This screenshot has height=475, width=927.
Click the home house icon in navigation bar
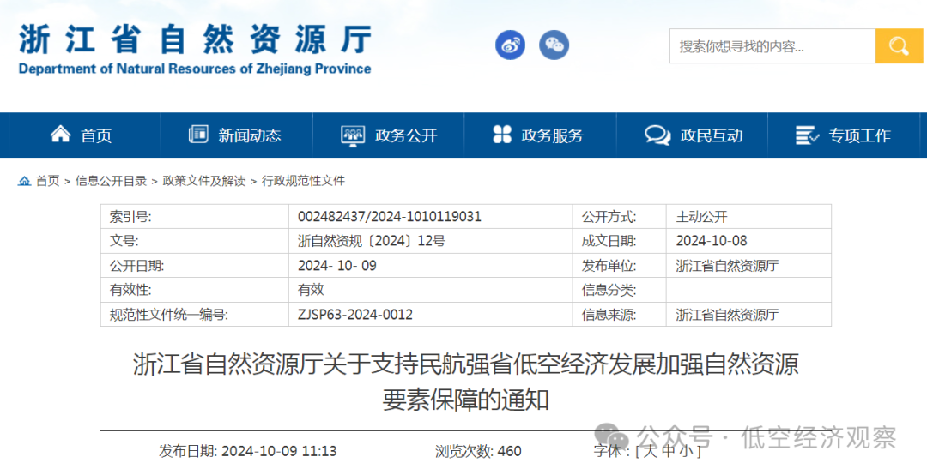click(60, 135)
